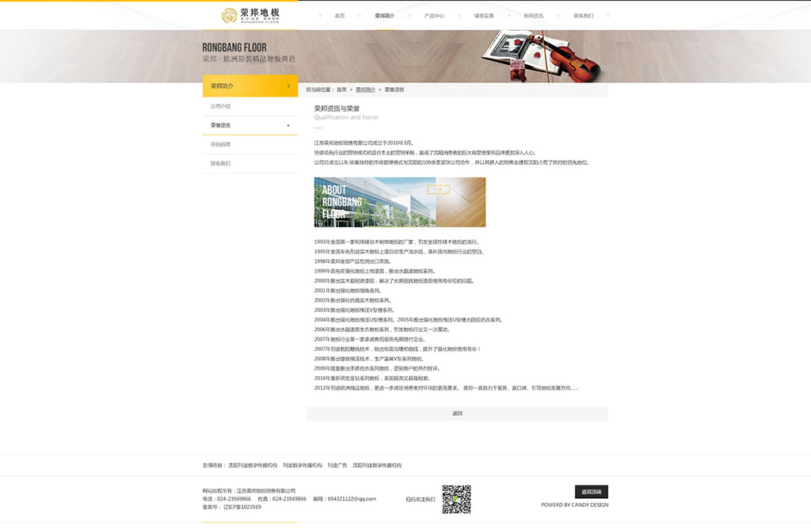The image size is (811, 529).
Task: Open 新闻资讯 from the top menu
Action: pos(534,16)
